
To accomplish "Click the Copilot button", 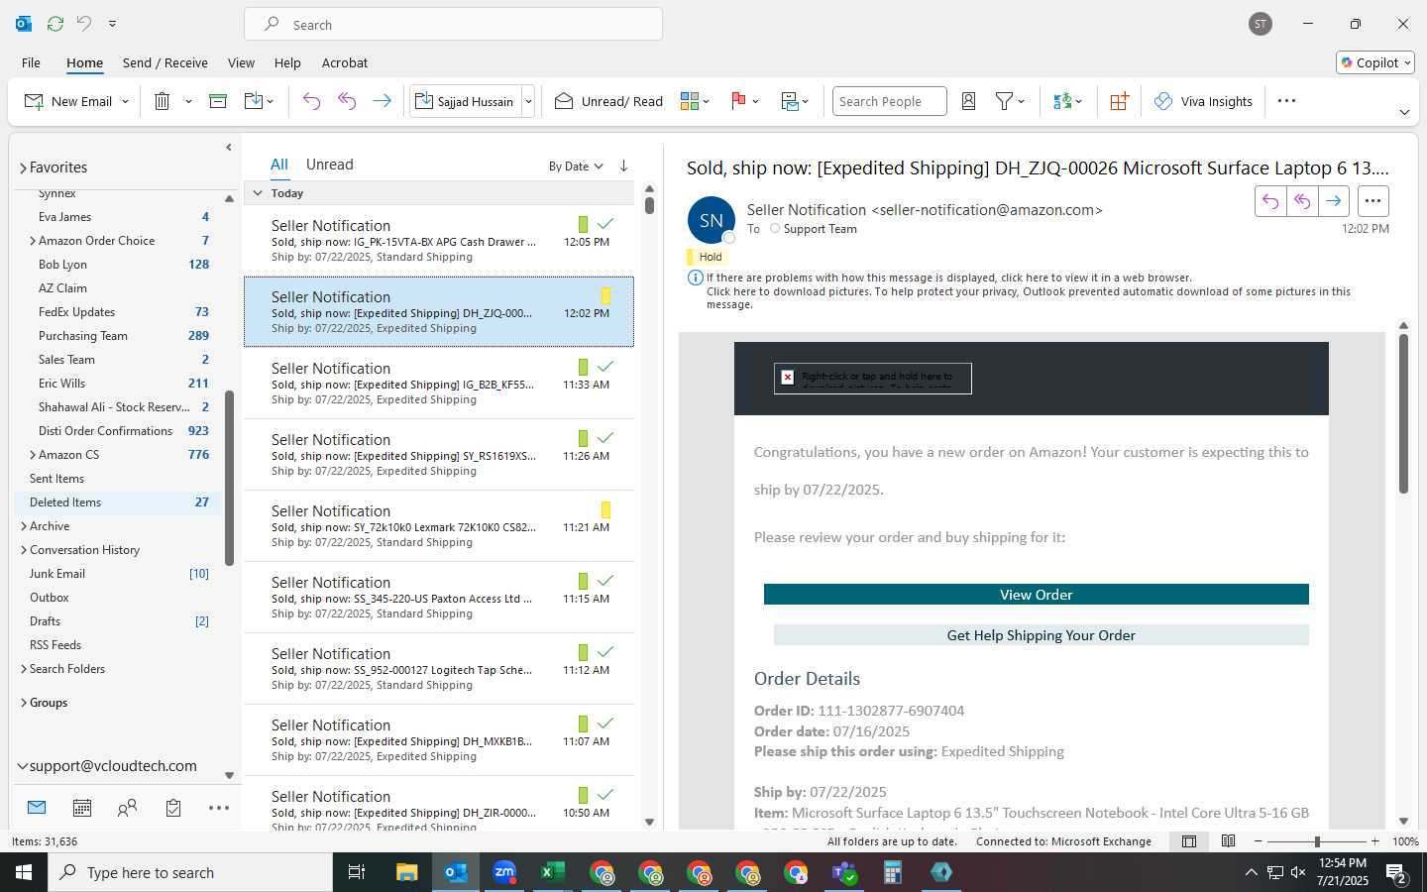I will 1375,62.
